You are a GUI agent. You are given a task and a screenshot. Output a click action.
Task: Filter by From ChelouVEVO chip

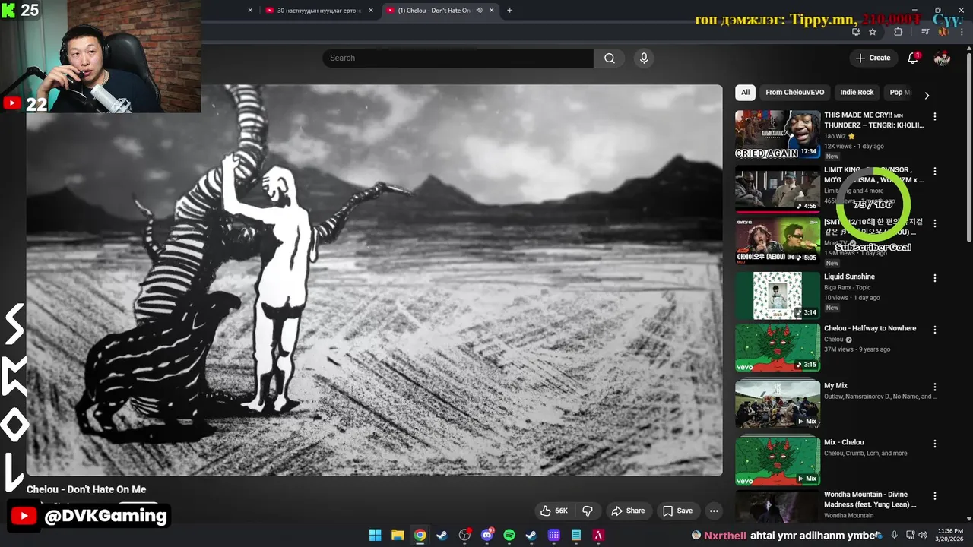point(794,93)
